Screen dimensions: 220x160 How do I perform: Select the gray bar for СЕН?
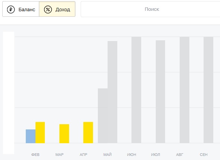[x=208, y=90]
